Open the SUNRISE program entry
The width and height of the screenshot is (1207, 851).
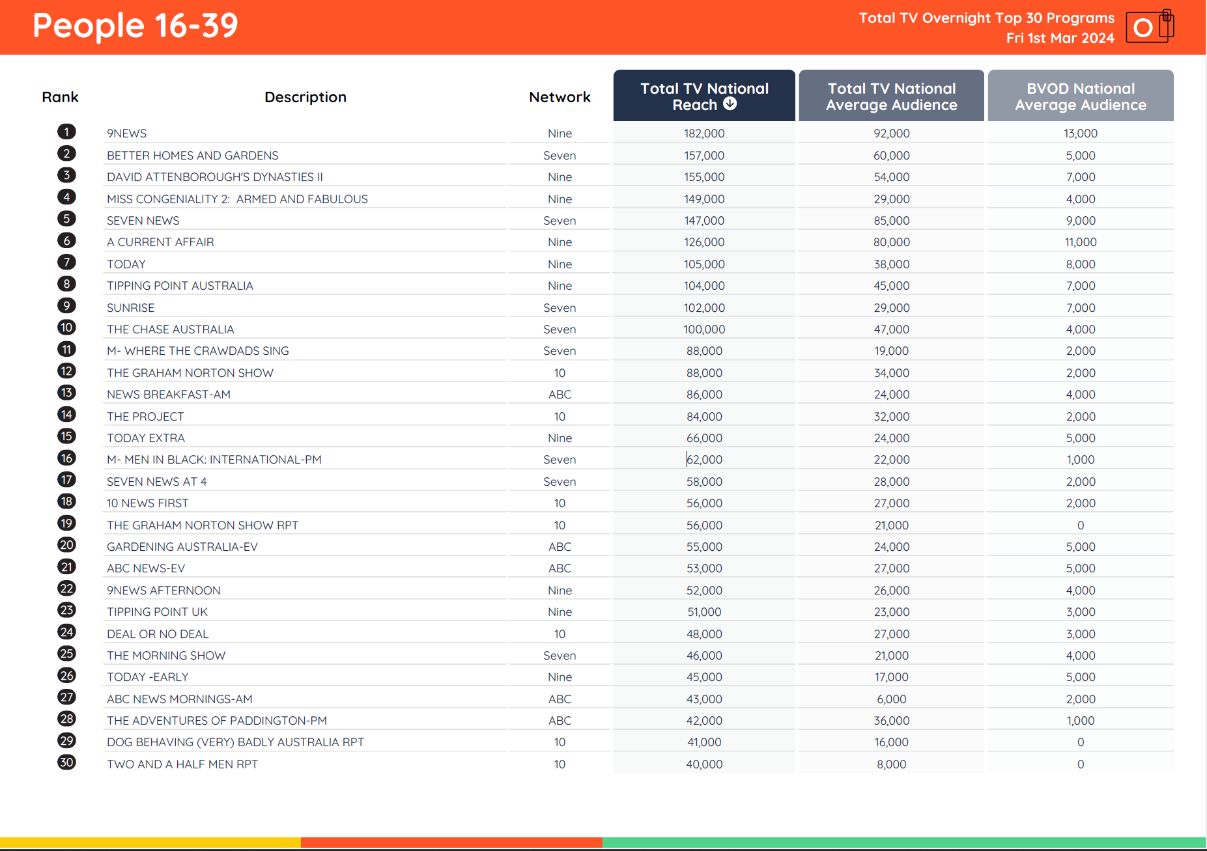[130, 307]
